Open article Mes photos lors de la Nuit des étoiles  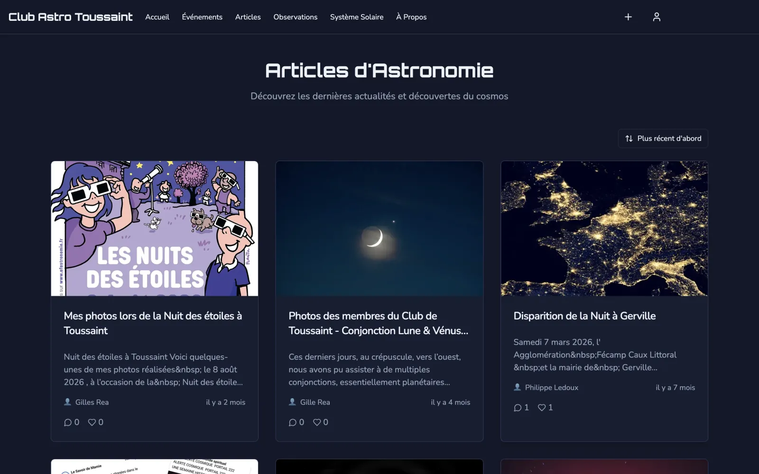(x=153, y=323)
